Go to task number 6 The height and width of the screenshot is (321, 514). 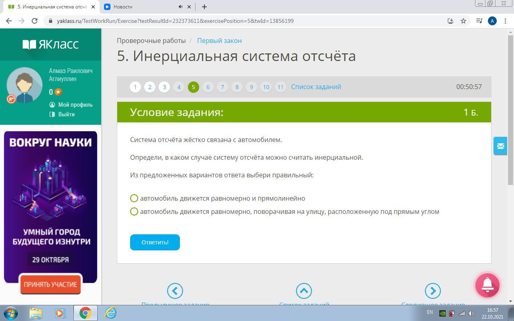point(208,87)
